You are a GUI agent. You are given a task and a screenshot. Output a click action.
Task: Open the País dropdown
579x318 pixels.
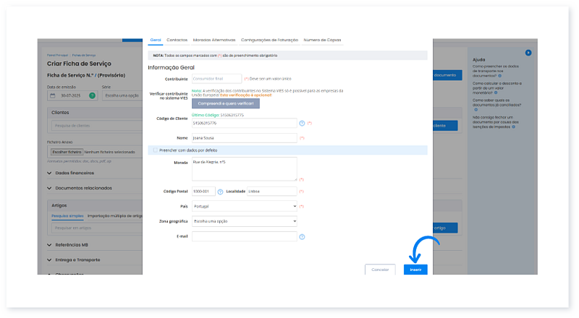244,206
